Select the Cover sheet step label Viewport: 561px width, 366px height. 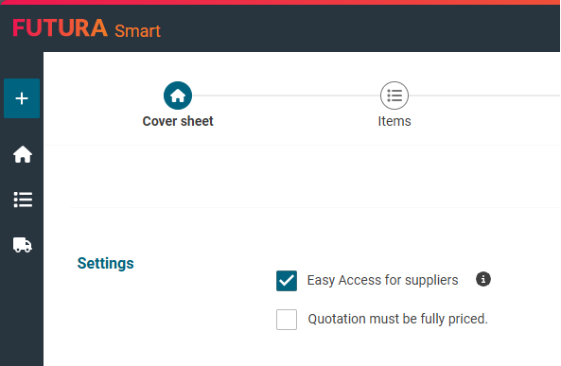click(x=178, y=121)
